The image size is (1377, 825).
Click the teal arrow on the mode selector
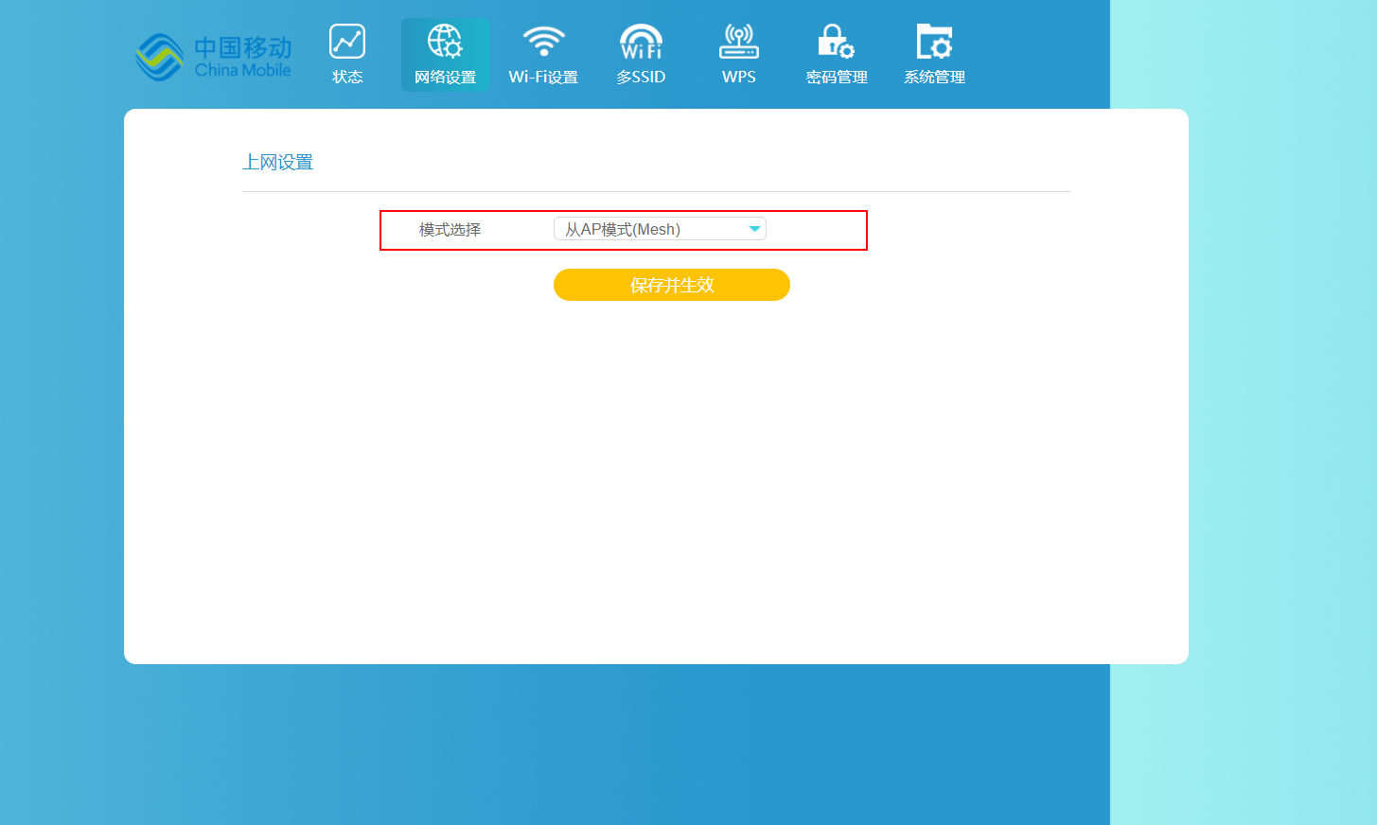(754, 229)
